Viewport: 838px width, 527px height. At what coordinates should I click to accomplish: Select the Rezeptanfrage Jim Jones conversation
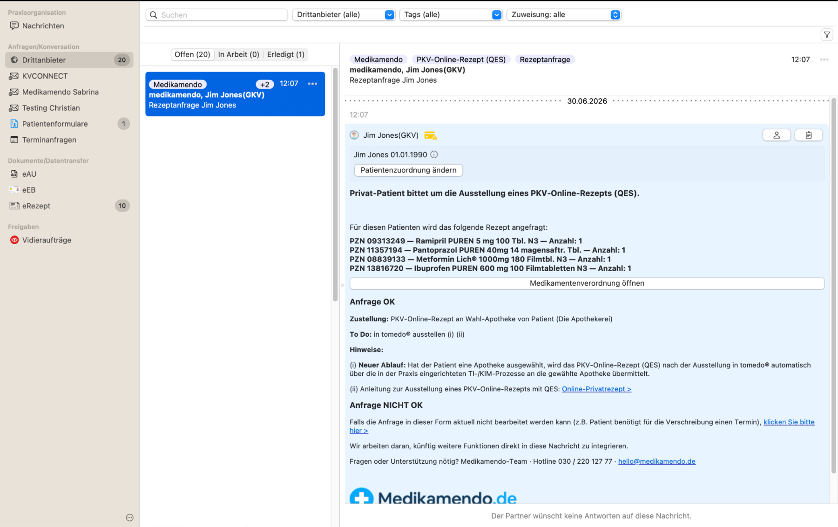pos(235,94)
